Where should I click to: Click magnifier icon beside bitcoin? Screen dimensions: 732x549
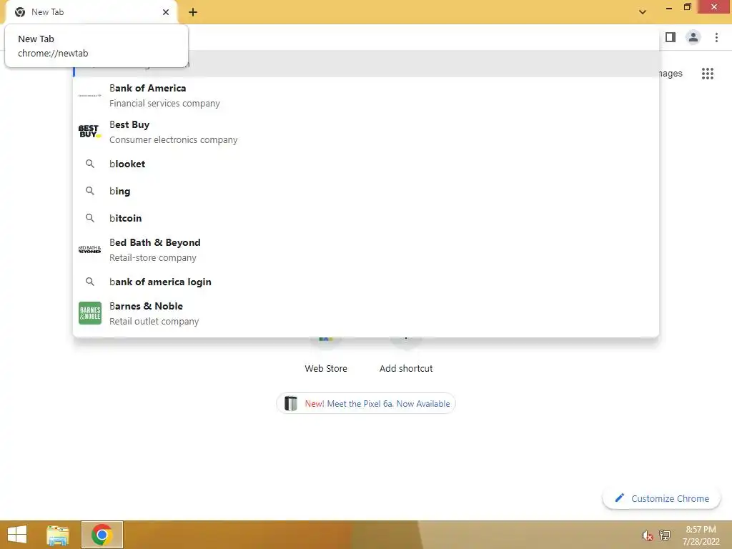point(90,218)
